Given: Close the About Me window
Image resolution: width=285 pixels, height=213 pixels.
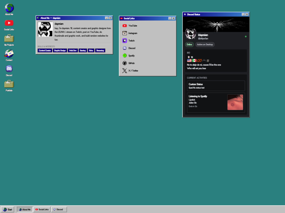Looking at the screenshot, I should point(110,18).
